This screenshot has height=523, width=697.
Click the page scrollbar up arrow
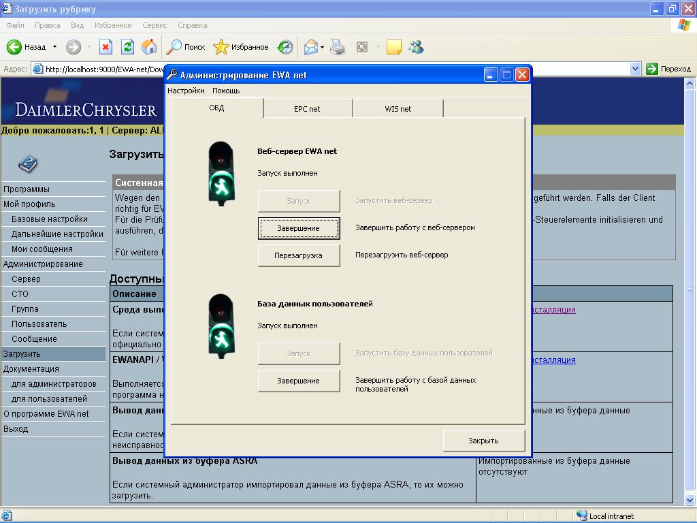(690, 83)
